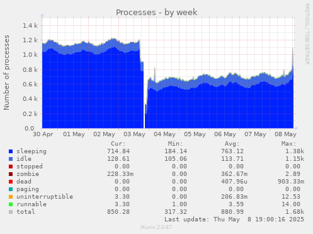
Task: Click the 'Processes - by week' title
Action: point(157,13)
